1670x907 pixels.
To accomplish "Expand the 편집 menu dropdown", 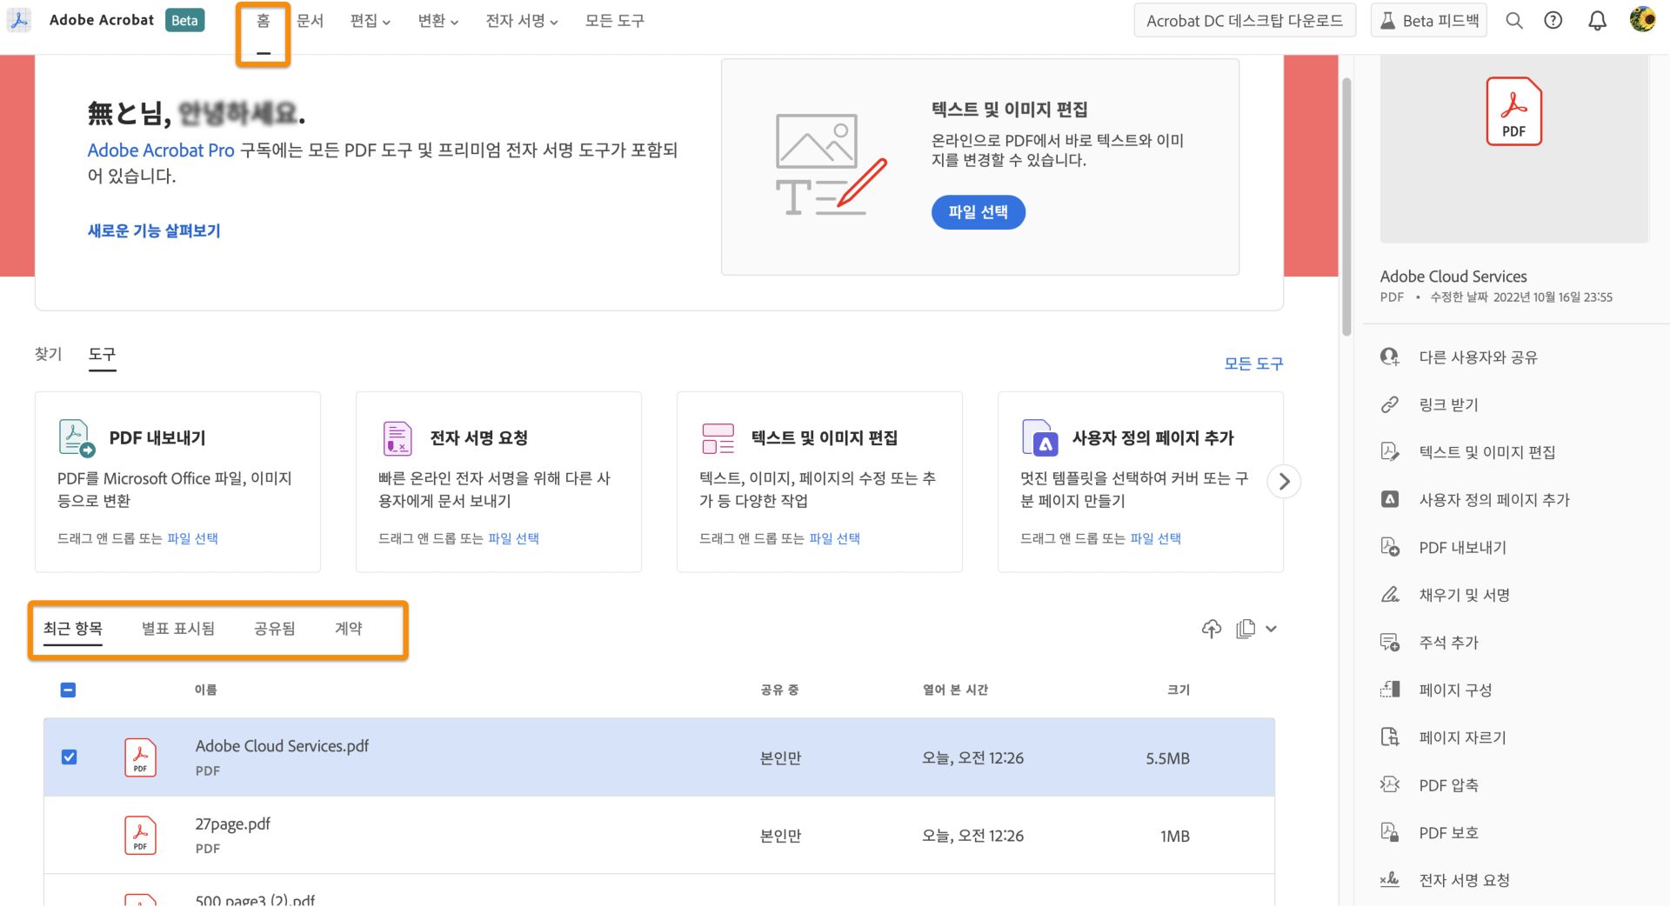I will (371, 21).
